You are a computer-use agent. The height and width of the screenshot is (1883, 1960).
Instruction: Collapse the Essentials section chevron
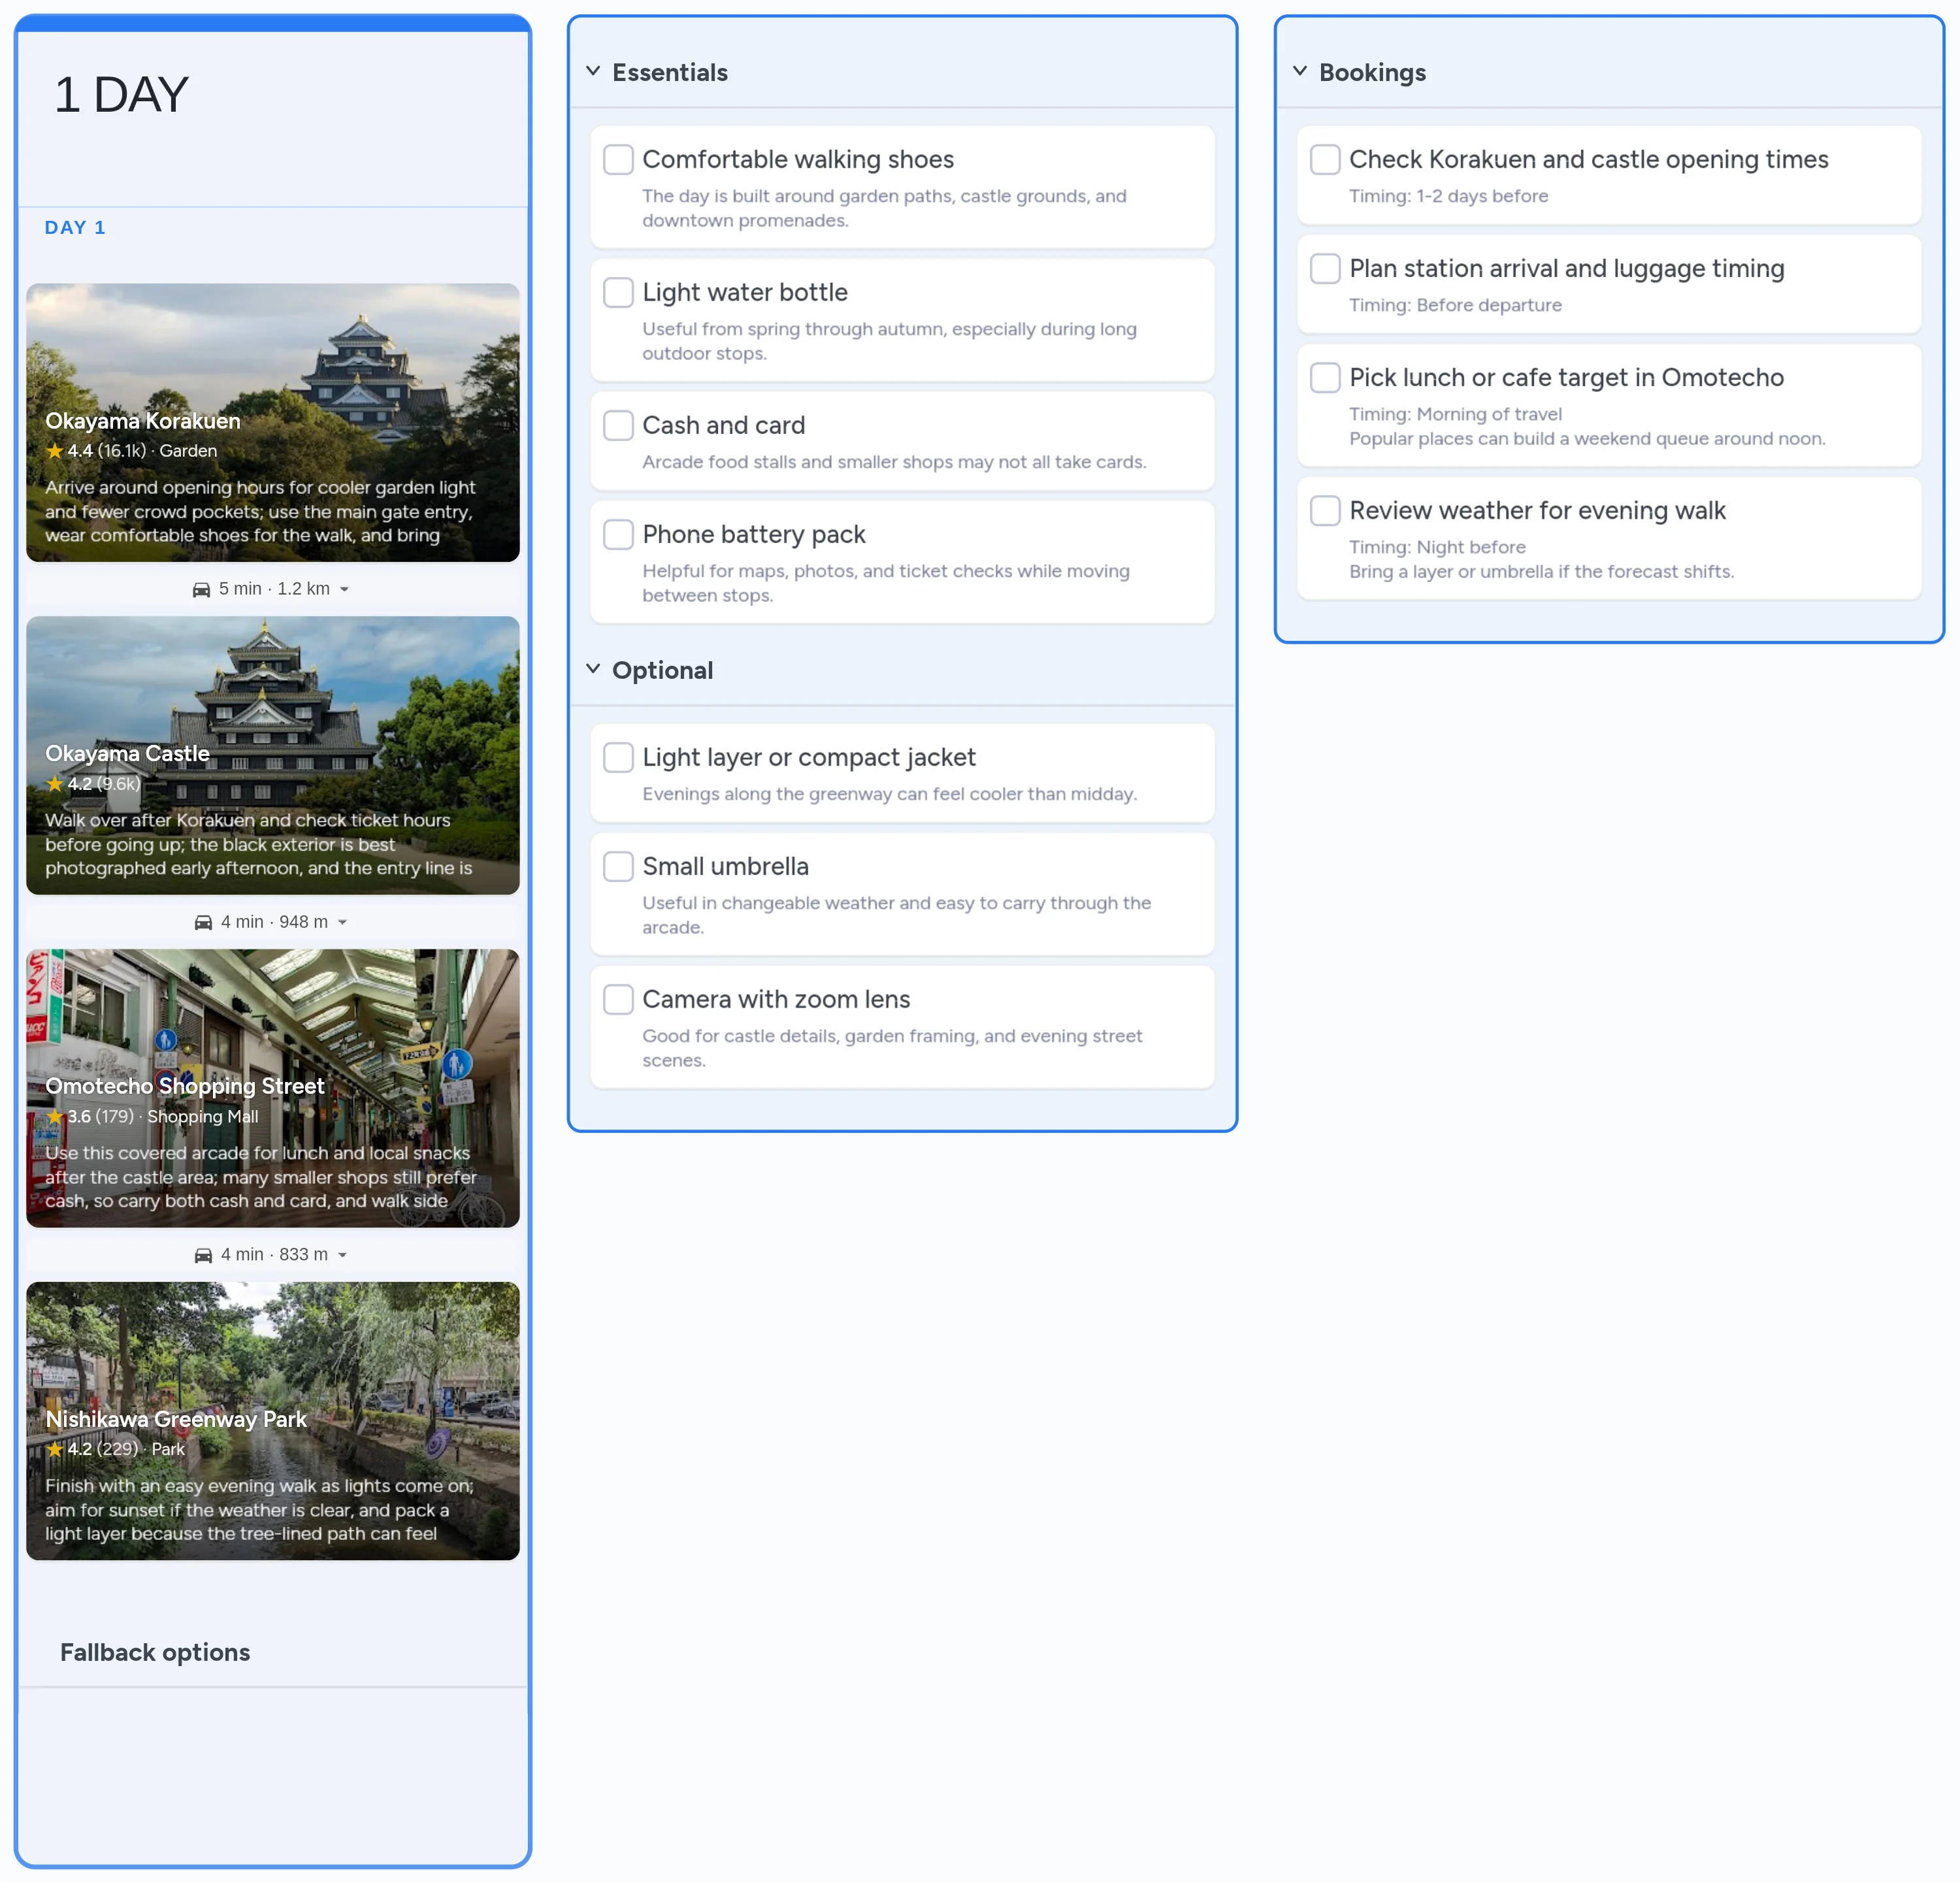tap(593, 71)
